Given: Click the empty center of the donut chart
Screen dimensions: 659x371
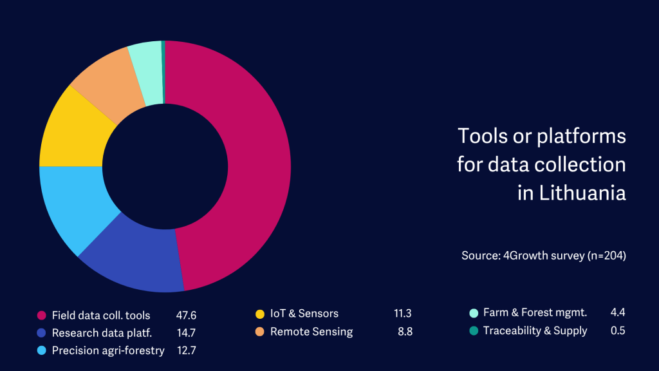Looking at the screenshot, I should pos(165,166).
